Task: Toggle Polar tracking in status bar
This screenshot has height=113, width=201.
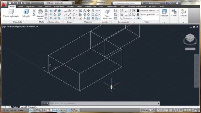Action: [x=44, y=110]
